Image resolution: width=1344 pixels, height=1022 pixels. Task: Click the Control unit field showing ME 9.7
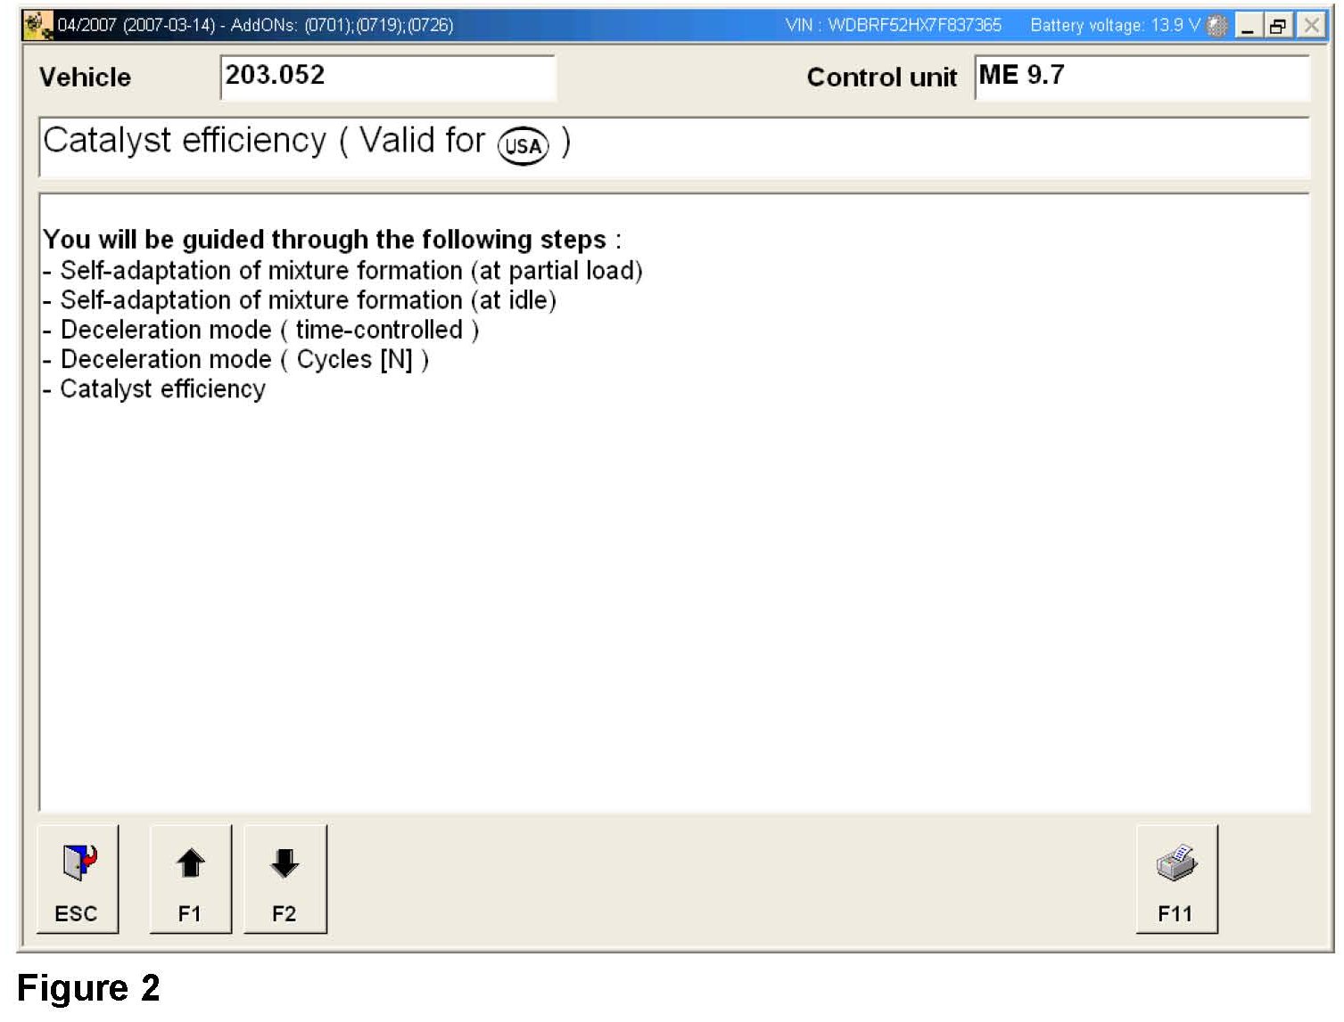pyautogui.click(x=1141, y=77)
